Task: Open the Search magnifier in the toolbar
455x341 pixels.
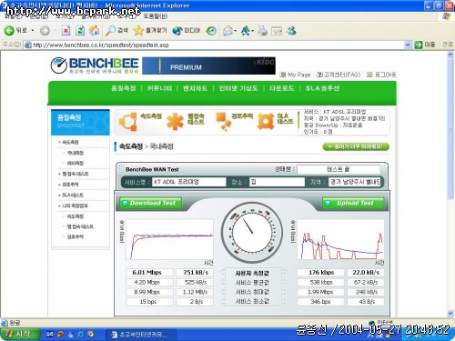Action: (x=110, y=30)
